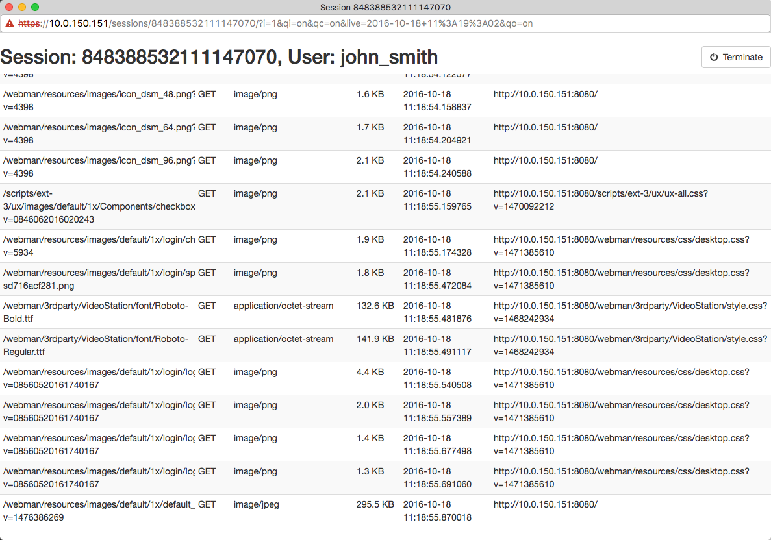Image resolution: width=771 pixels, height=540 pixels.
Task: Click the icon_dsm_96.png resource path
Action: (x=99, y=167)
